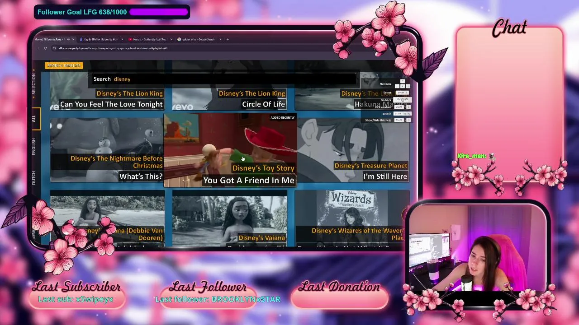
Task: Reload the karaoke page in browser
Action: (x=46, y=48)
